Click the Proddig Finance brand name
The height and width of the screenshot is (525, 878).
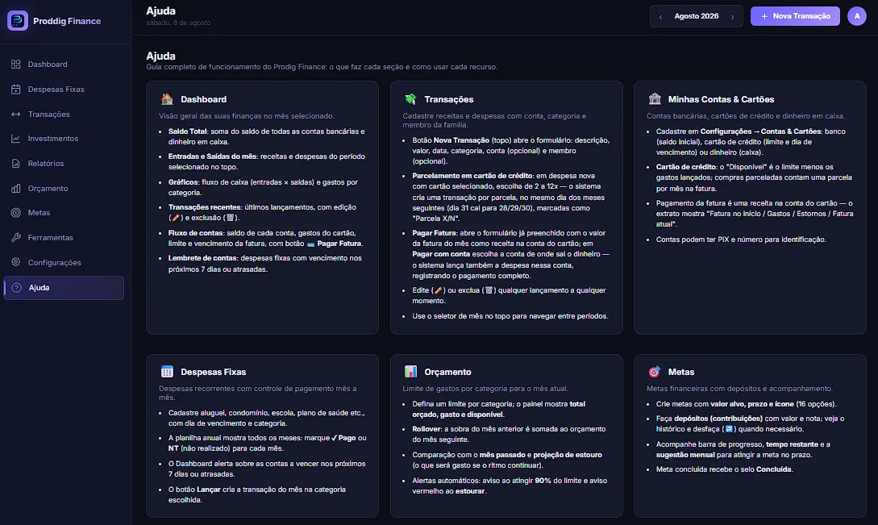point(67,21)
